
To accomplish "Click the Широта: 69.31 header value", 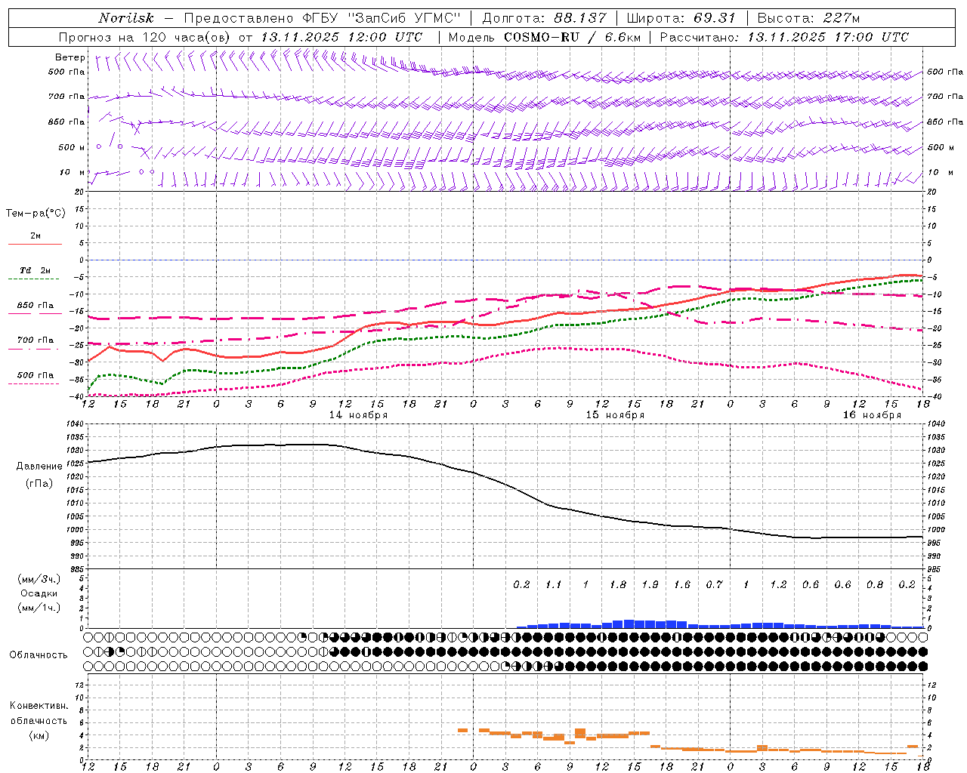I will (681, 18).
